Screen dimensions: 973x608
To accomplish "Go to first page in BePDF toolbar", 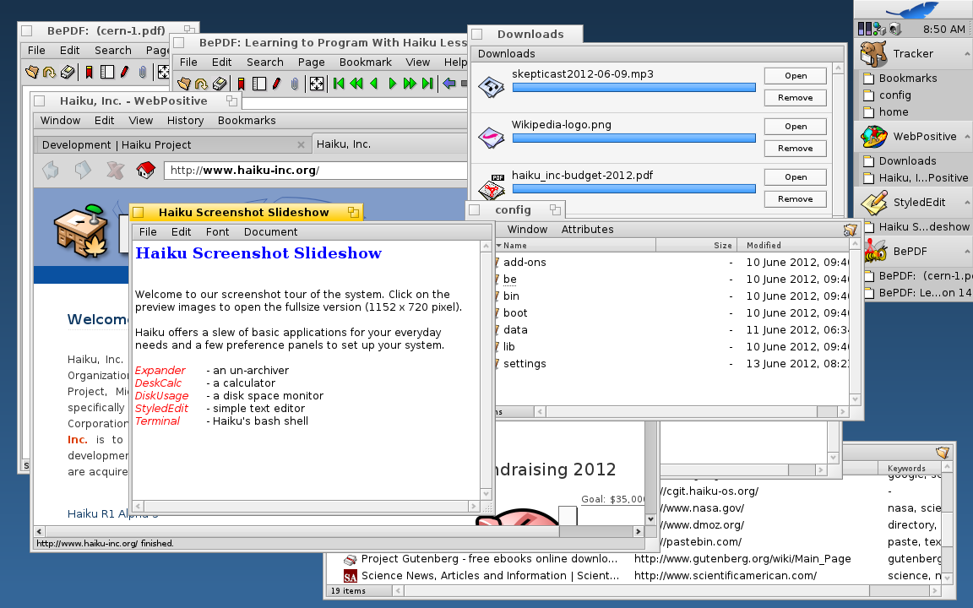I will tap(339, 84).
